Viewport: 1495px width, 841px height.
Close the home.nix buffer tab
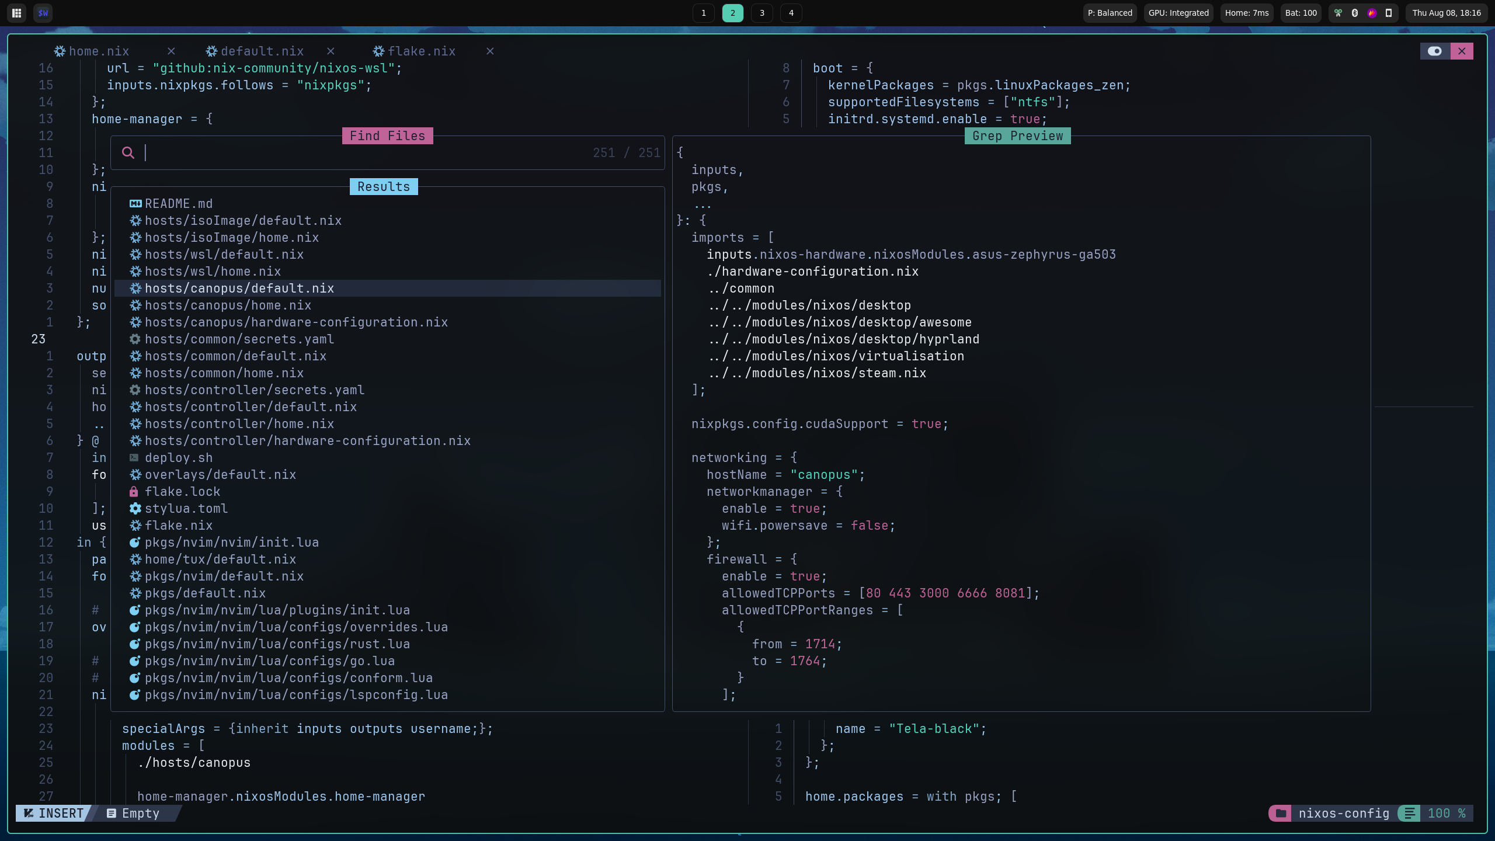pyautogui.click(x=171, y=51)
